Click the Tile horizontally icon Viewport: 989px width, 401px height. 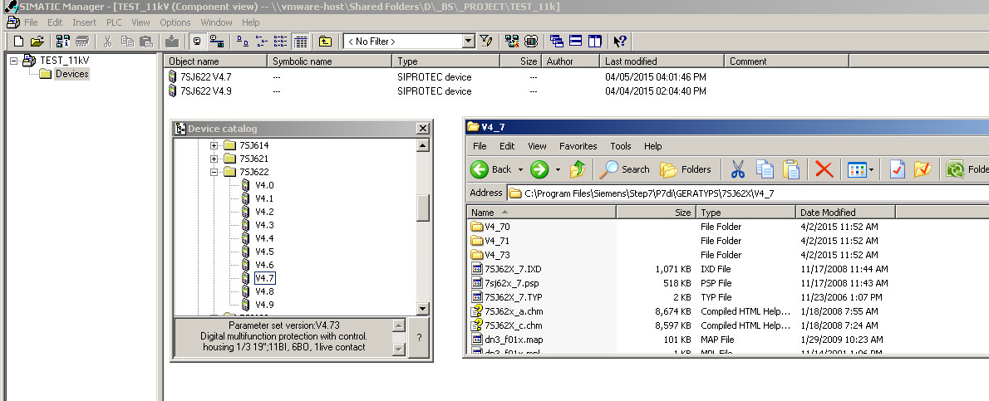tap(575, 42)
